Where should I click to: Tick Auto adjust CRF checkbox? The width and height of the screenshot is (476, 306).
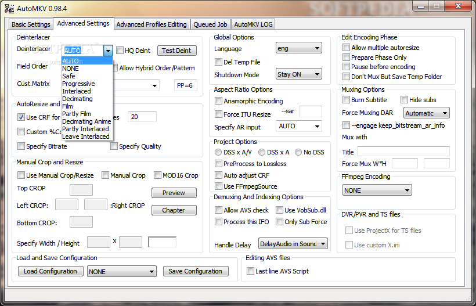click(218, 175)
